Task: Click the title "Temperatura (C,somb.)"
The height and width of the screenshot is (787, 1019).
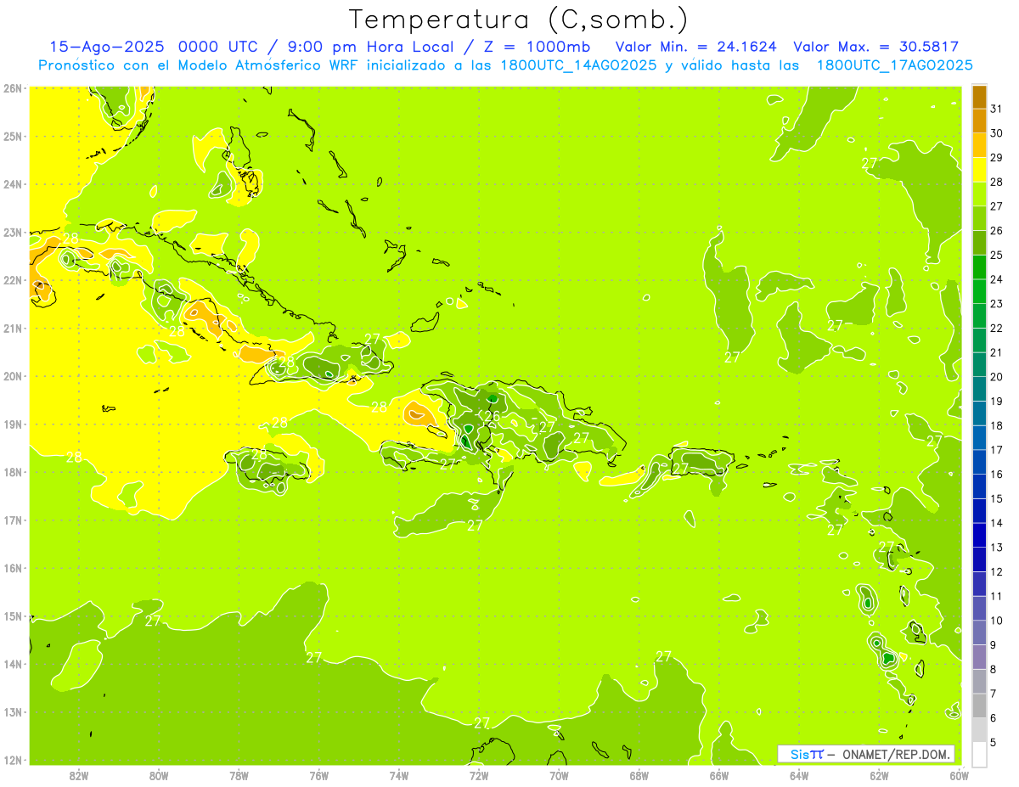Action: (x=519, y=20)
